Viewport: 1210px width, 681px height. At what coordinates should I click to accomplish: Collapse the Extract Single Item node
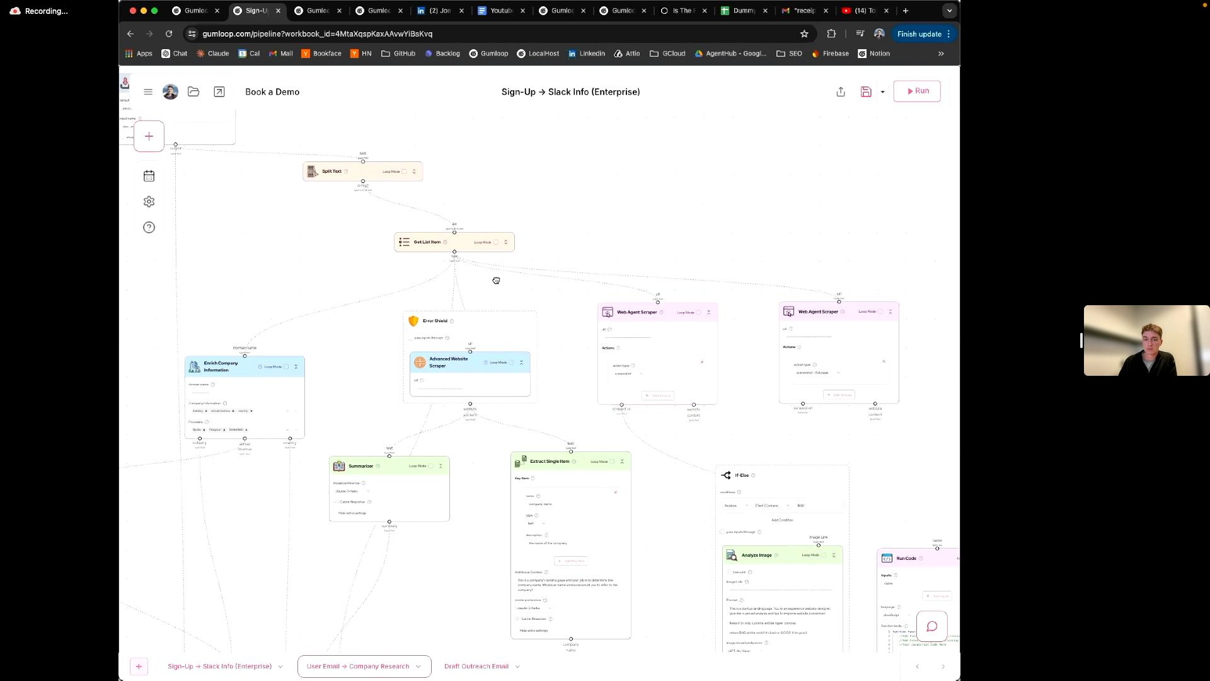(x=622, y=462)
